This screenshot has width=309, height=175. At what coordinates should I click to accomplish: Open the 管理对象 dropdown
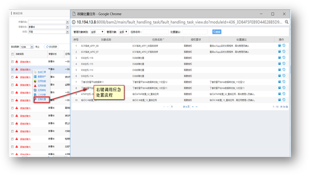pyautogui.click(x=123, y=32)
